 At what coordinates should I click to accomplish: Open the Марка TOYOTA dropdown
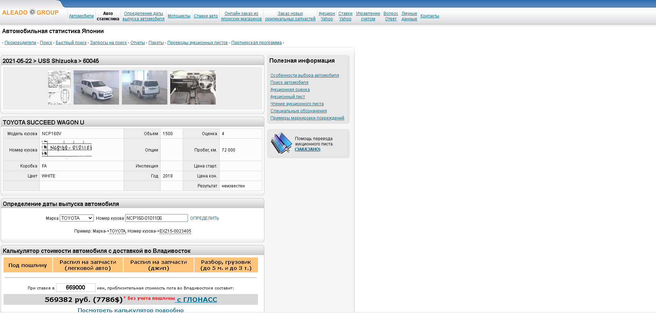pyautogui.click(x=77, y=218)
